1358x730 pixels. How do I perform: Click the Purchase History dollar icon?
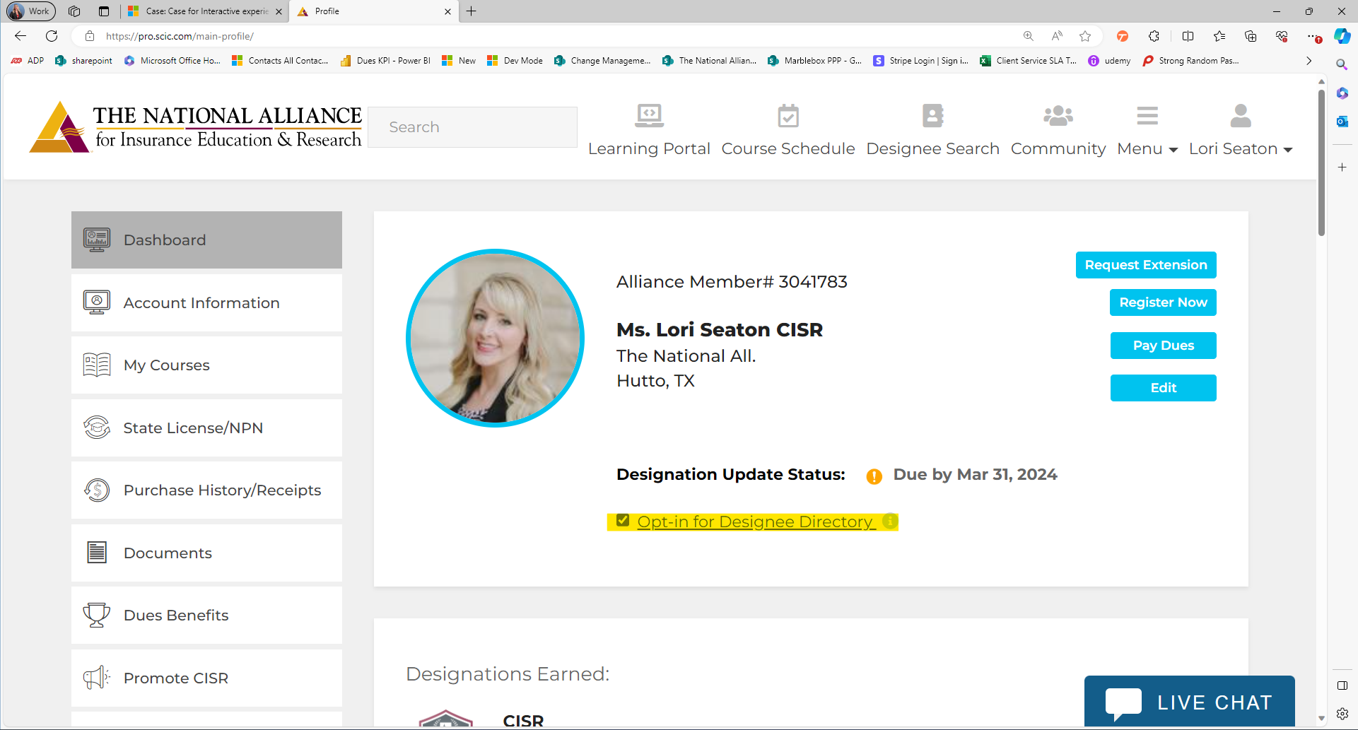tap(97, 490)
